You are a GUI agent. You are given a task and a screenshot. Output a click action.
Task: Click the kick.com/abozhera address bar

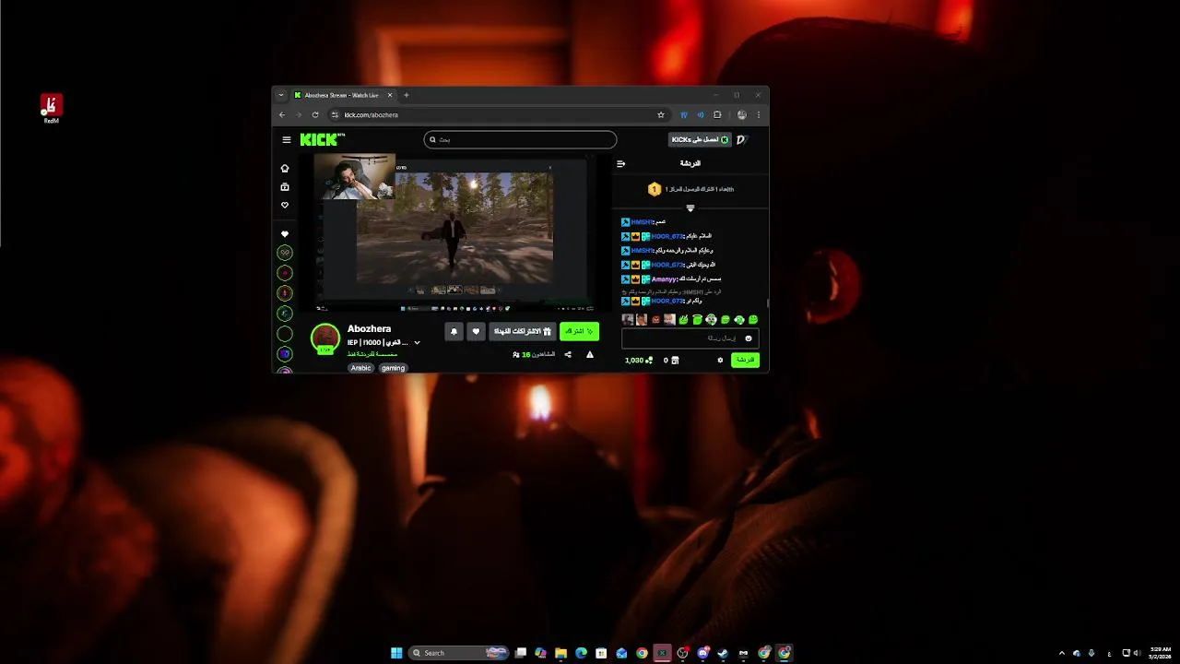pos(498,115)
